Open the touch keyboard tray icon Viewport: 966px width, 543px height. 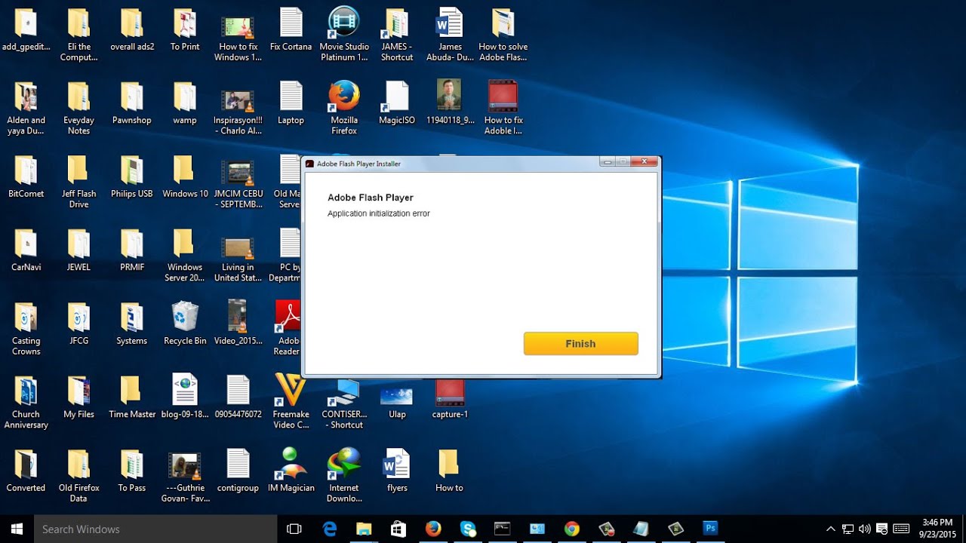tap(901, 529)
